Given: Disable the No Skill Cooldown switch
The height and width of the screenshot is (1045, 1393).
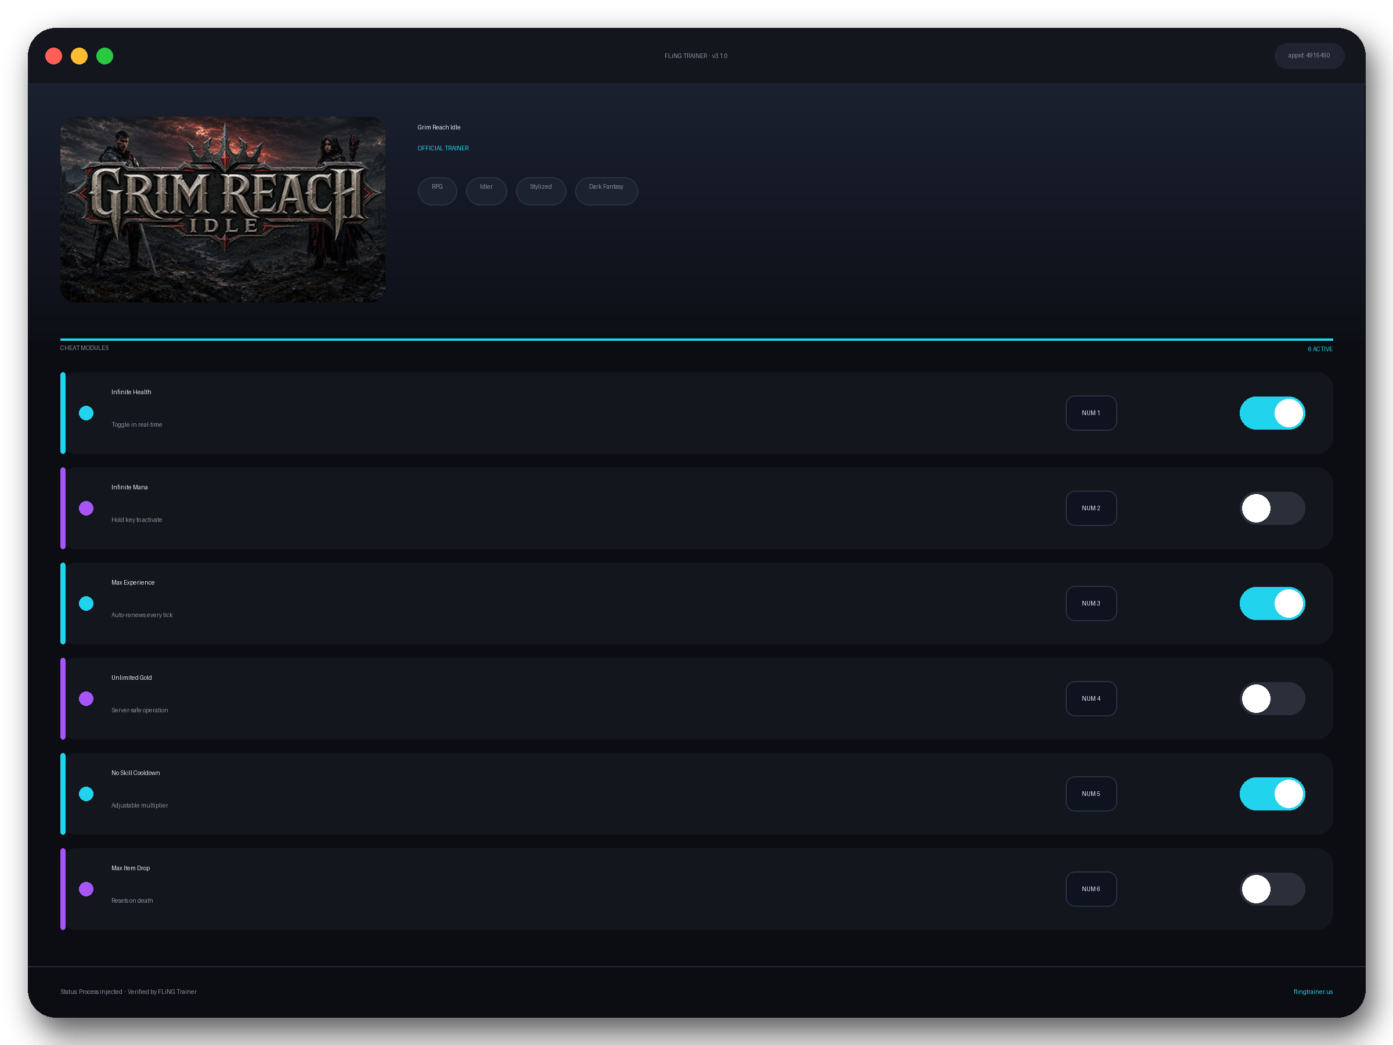Looking at the screenshot, I should pyautogui.click(x=1272, y=794).
